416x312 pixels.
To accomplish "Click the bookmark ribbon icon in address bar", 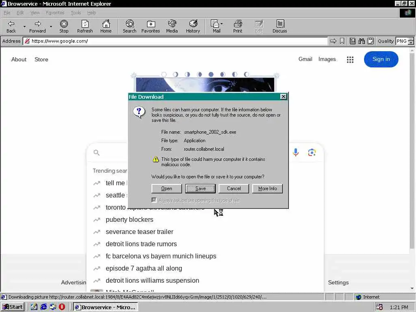I will (x=342, y=41).
